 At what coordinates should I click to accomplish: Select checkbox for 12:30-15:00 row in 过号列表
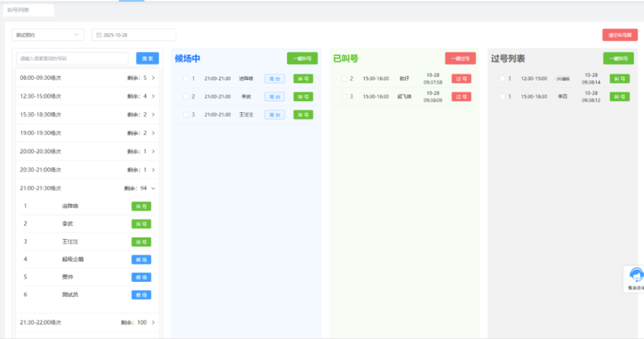tap(502, 79)
